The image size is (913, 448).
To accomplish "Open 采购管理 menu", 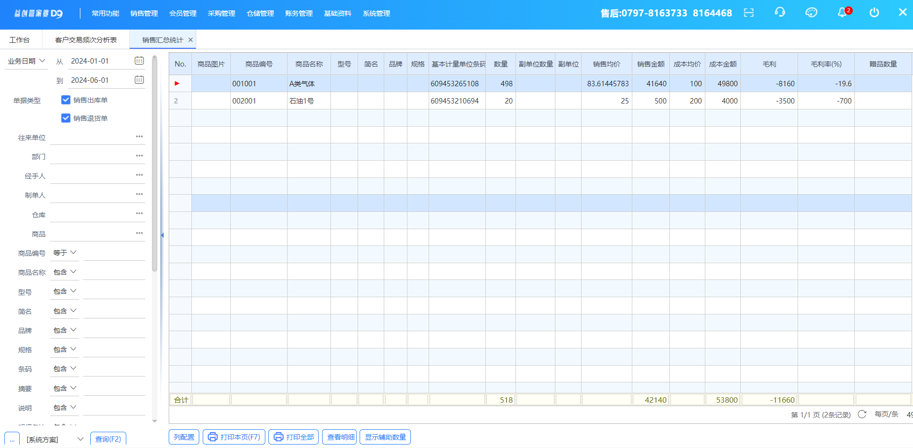I will [221, 13].
